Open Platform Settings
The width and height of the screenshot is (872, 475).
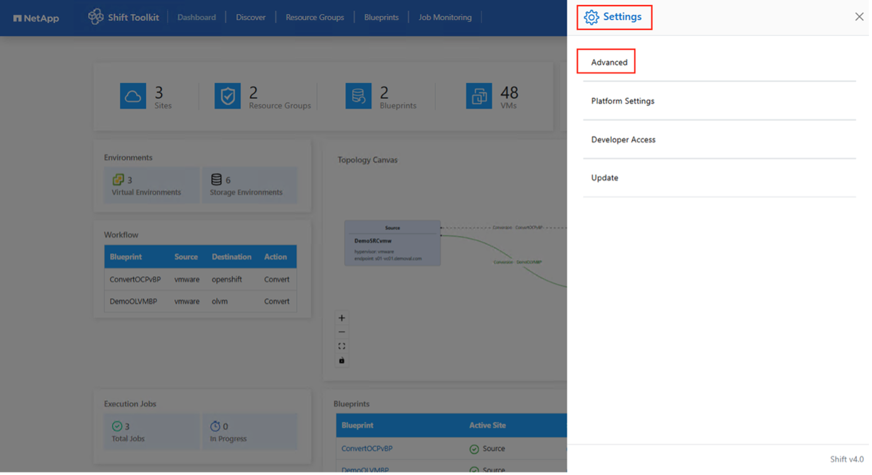click(622, 101)
